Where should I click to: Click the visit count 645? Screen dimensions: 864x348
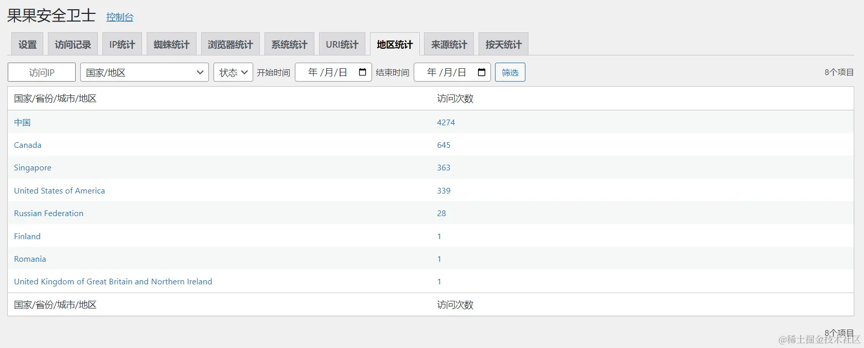(x=444, y=145)
